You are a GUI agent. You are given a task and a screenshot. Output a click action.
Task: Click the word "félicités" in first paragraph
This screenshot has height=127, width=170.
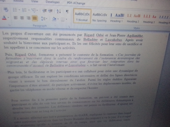coord(95,44)
